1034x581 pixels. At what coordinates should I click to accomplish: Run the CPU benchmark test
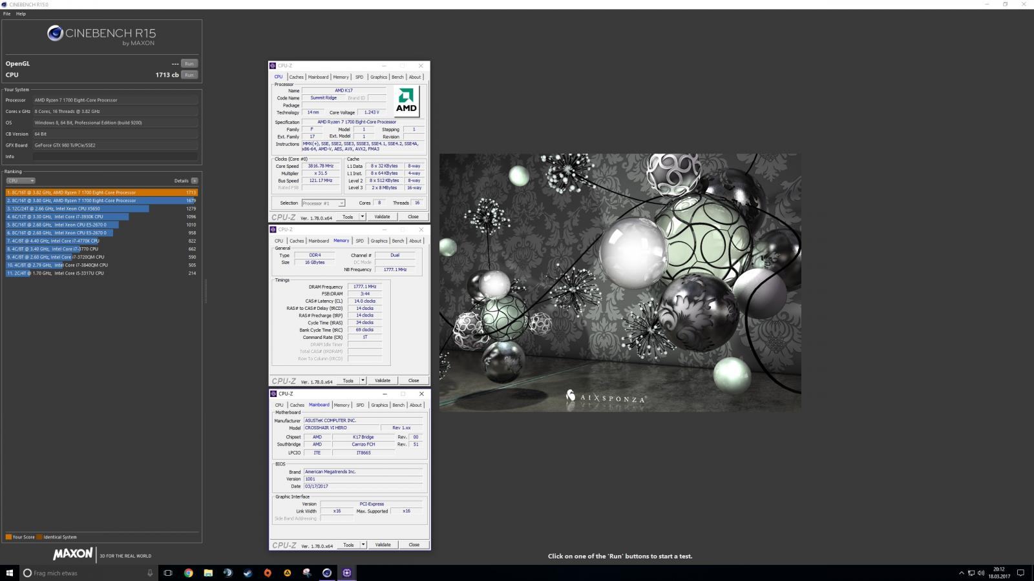click(189, 75)
